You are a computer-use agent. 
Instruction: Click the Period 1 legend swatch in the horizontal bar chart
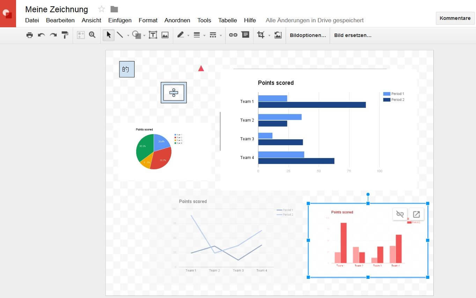pyautogui.click(x=387, y=94)
